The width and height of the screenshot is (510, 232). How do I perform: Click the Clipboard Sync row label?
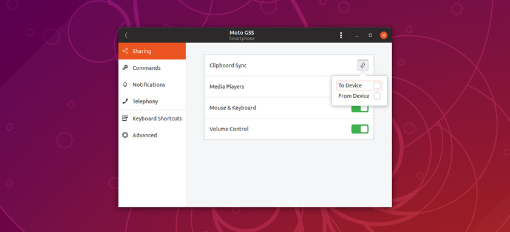tap(228, 66)
